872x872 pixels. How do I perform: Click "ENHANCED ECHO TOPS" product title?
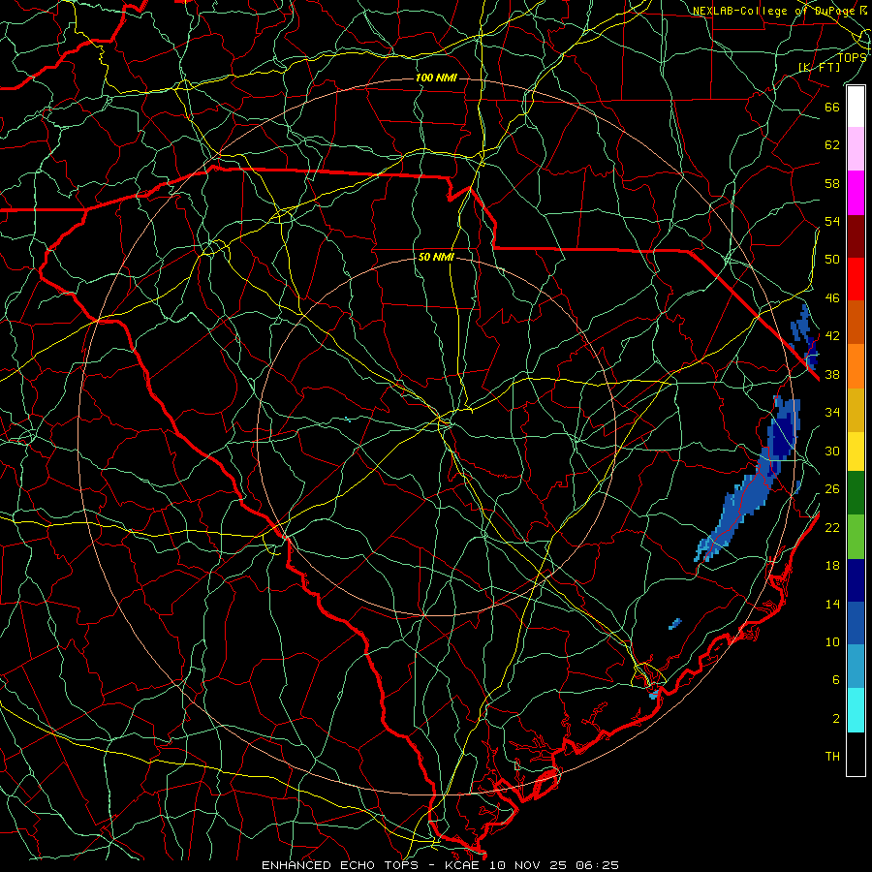point(339,865)
